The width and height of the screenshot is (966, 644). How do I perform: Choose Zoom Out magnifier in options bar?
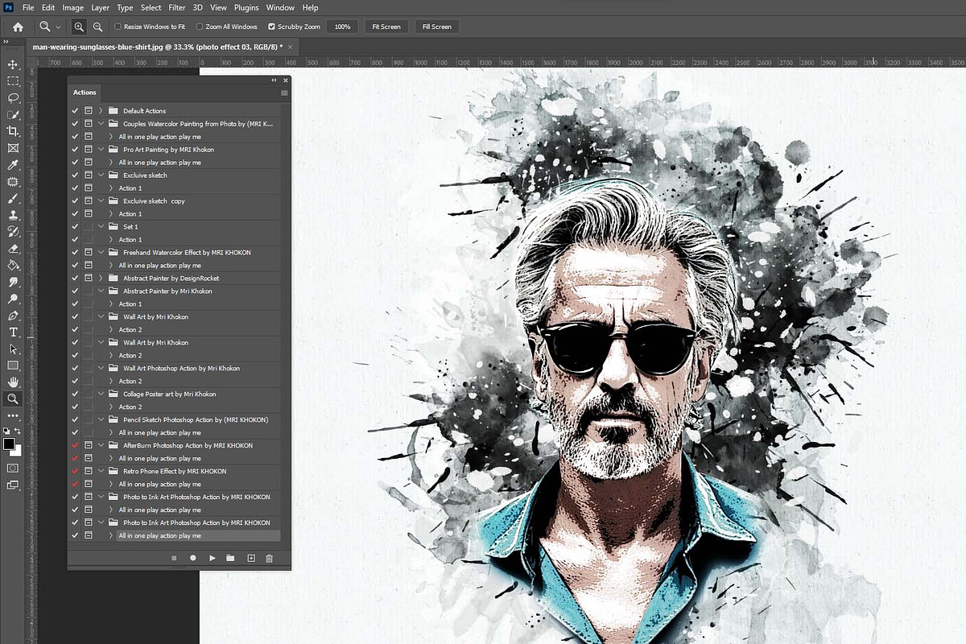click(97, 27)
